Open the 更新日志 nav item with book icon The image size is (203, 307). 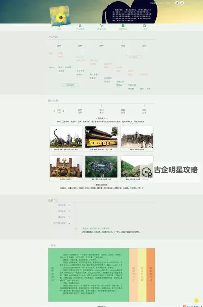pyautogui.click(x=123, y=27)
